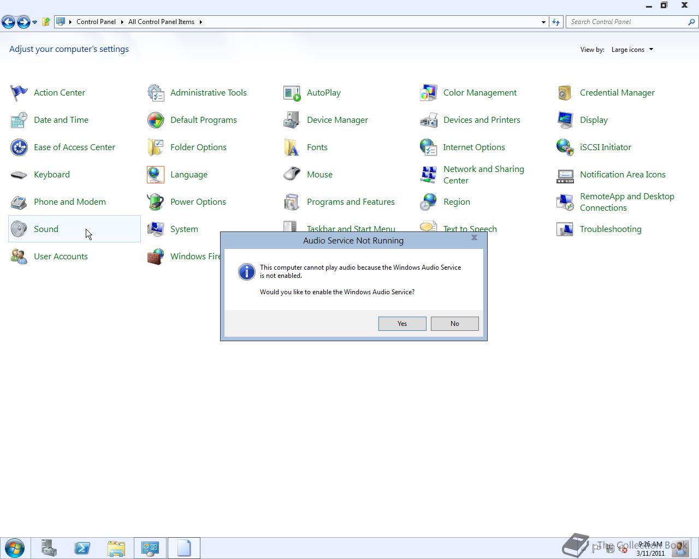This screenshot has width=699, height=559.
Task: Click the Programs and Features icon
Action: (292, 202)
